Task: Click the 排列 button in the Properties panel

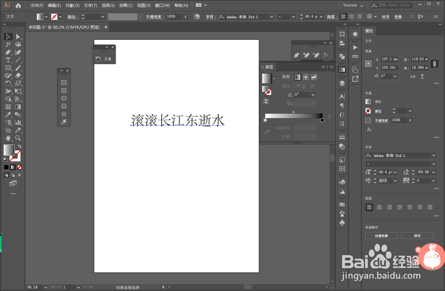Action: pos(417,235)
